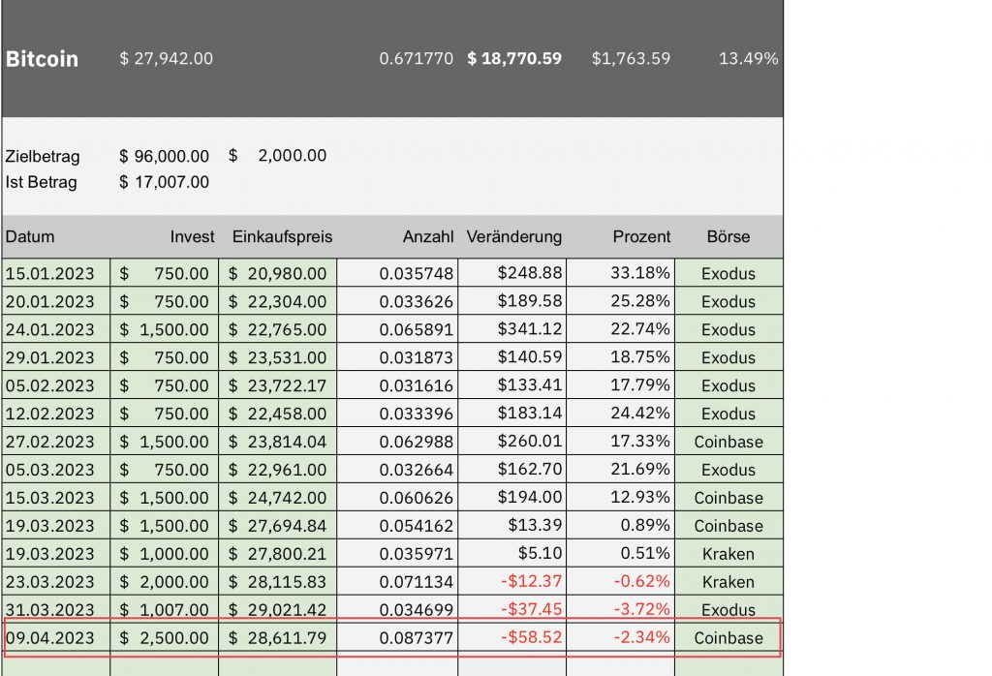Click the 17.79% percent cell
Image resolution: width=992 pixels, height=676 pixels.
(621, 385)
